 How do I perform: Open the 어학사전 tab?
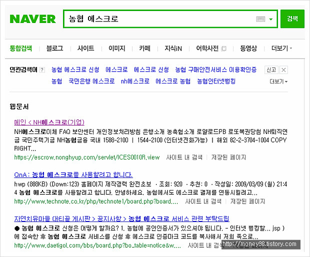pyautogui.click(x=207, y=48)
